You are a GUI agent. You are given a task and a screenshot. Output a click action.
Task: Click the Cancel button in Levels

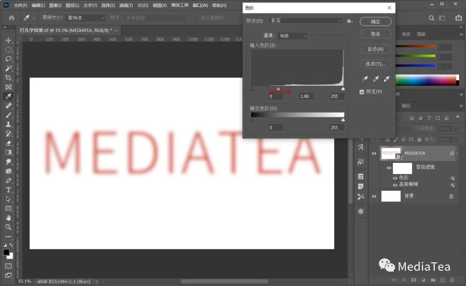point(375,34)
